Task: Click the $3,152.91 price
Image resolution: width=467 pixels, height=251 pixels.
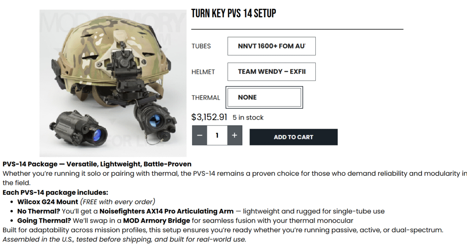Action: tap(209, 117)
